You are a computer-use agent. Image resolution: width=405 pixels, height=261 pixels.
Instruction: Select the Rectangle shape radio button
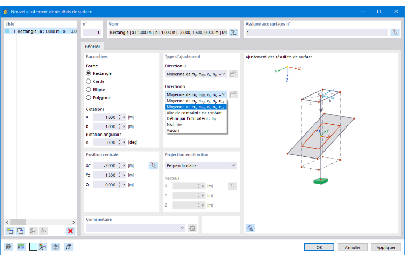tap(88, 73)
